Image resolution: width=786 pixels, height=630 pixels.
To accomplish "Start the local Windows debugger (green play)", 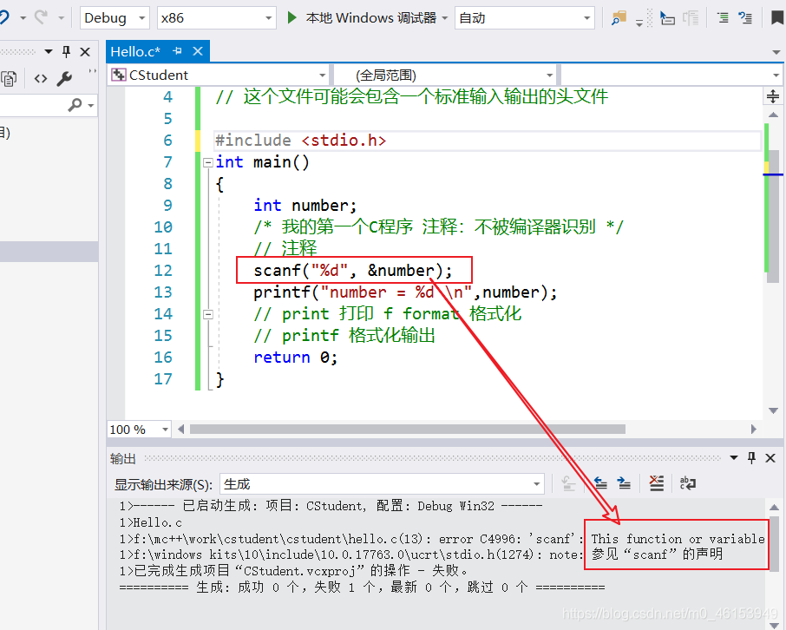I will [291, 18].
